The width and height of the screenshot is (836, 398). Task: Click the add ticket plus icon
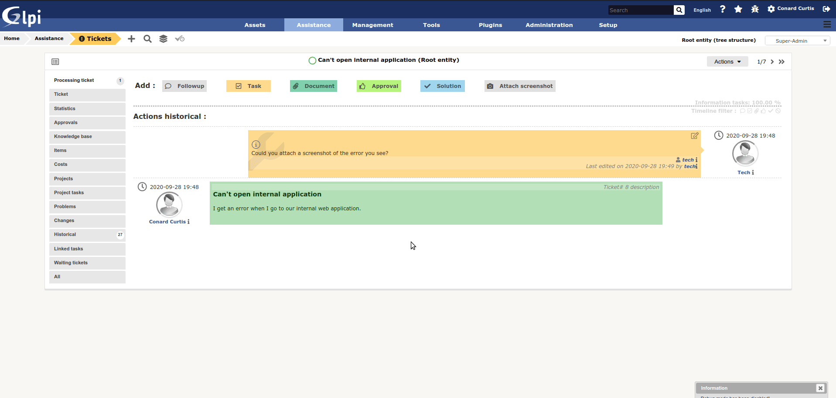[131, 39]
